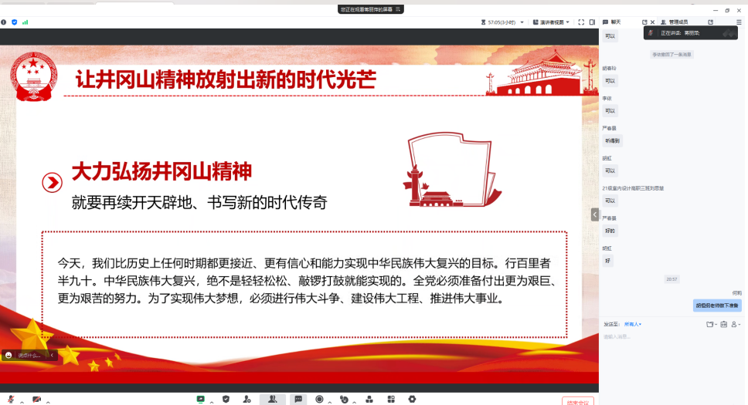Open the 所有人 recipient dropdown
Screen dimensions: 748x405
[633, 324]
